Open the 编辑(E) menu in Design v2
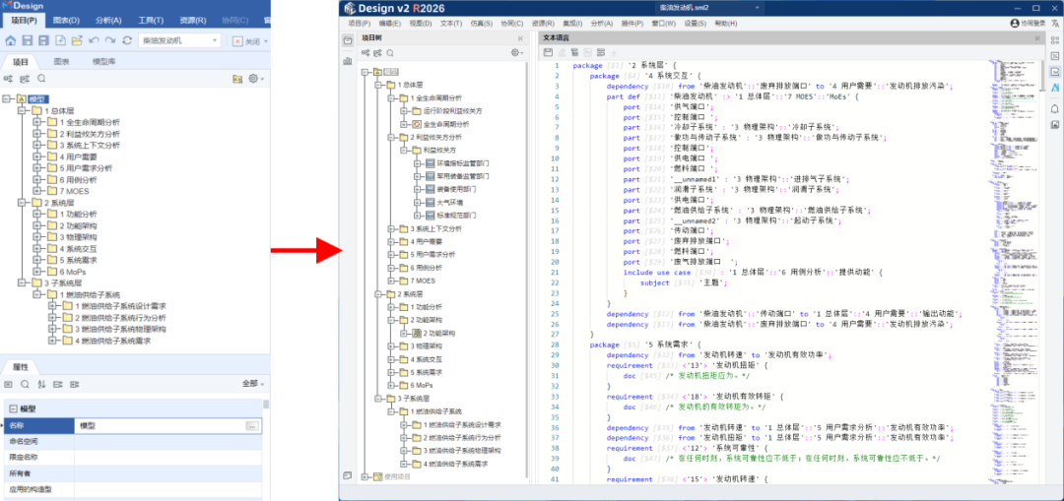The height and width of the screenshot is (501, 1064). 389,24
